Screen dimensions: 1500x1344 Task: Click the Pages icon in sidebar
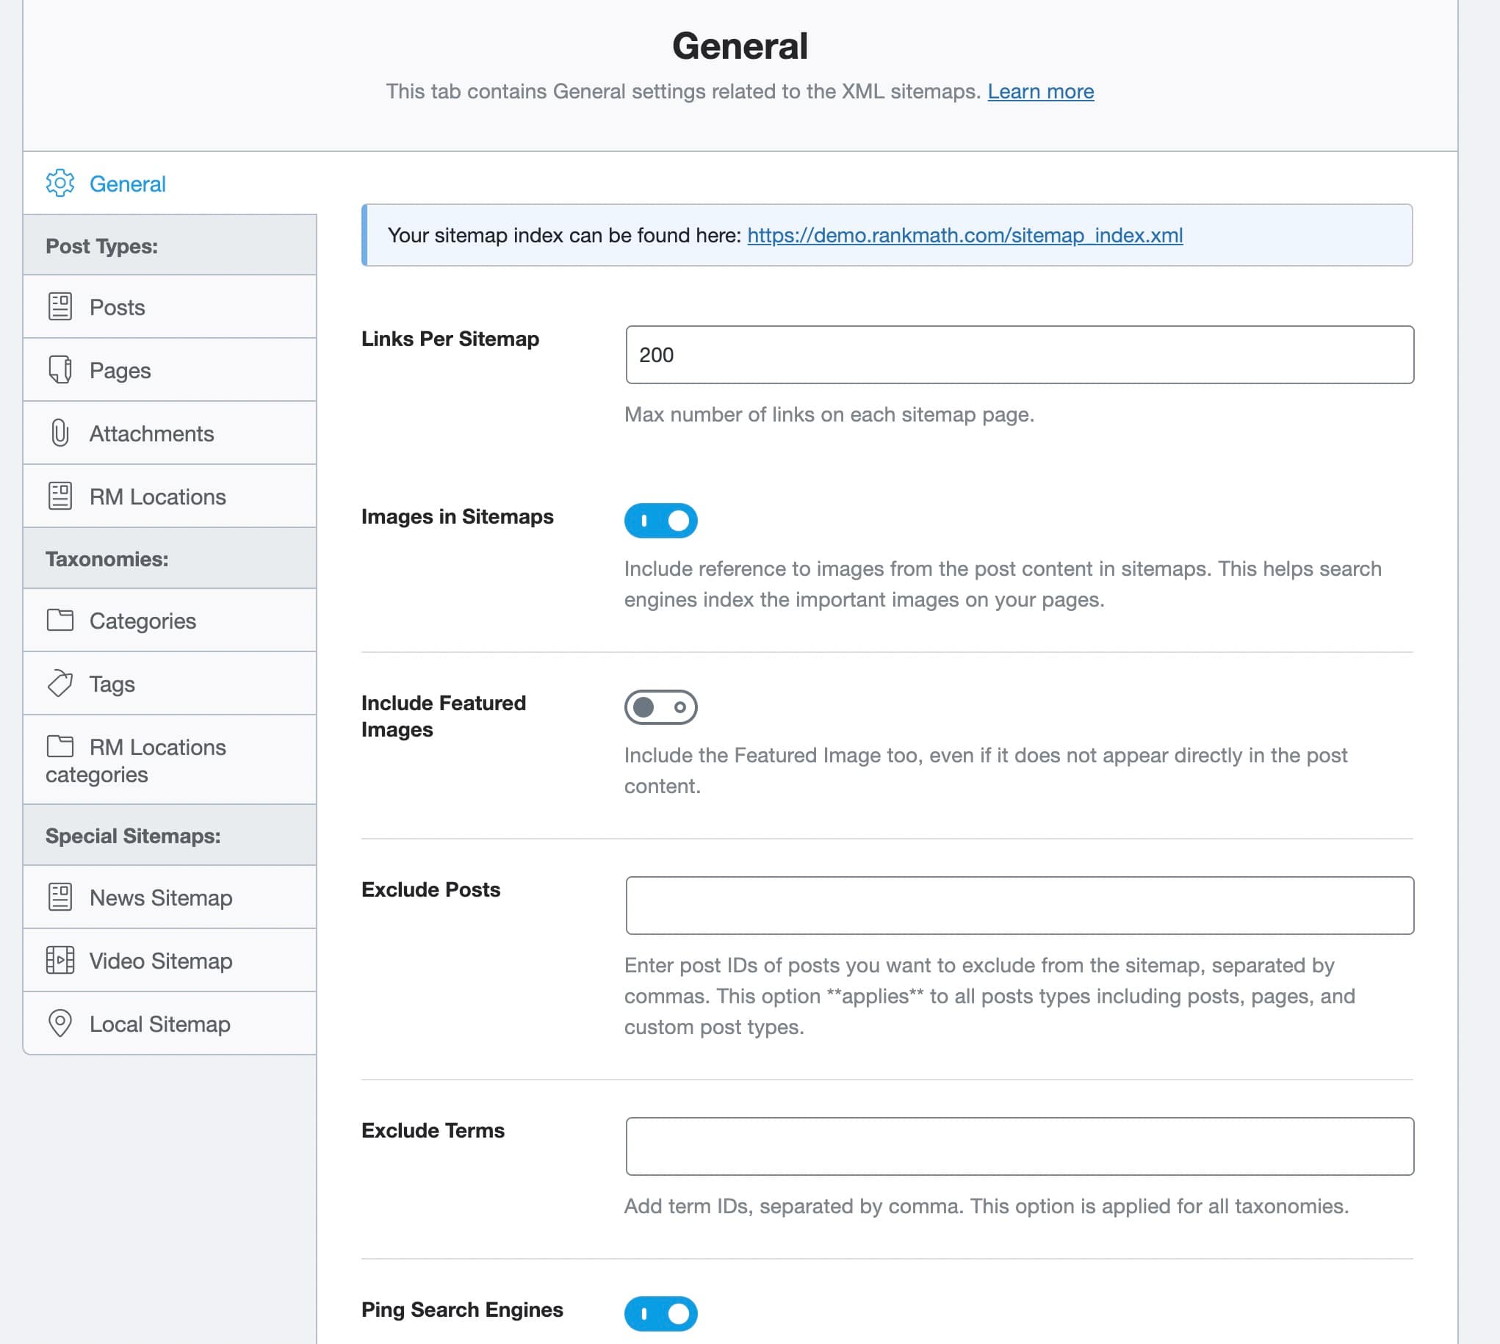point(60,369)
